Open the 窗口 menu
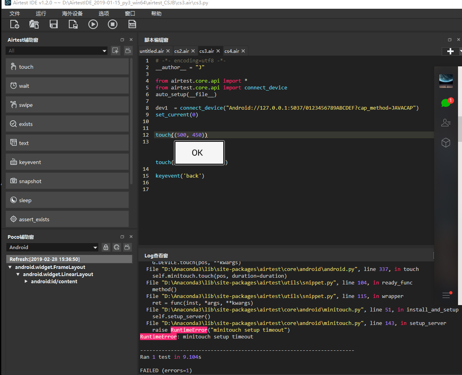462x375 pixels. [x=130, y=14]
